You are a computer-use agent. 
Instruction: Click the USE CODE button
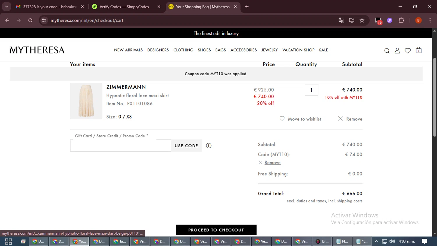[x=186, y=146]
